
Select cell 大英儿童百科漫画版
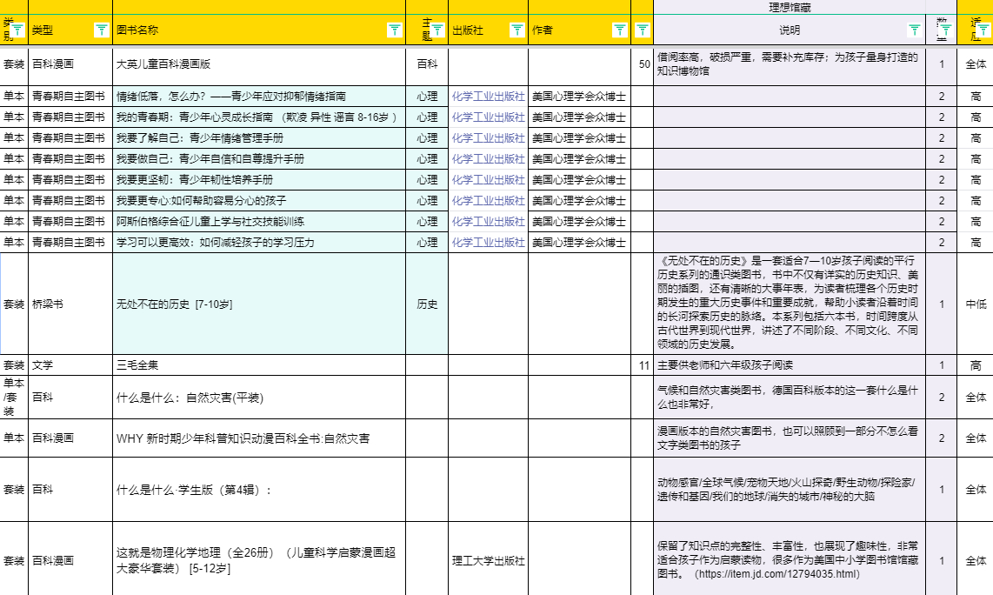coord(163,64)
